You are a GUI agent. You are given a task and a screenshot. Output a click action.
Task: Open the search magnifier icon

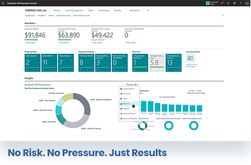pos(222,3)
